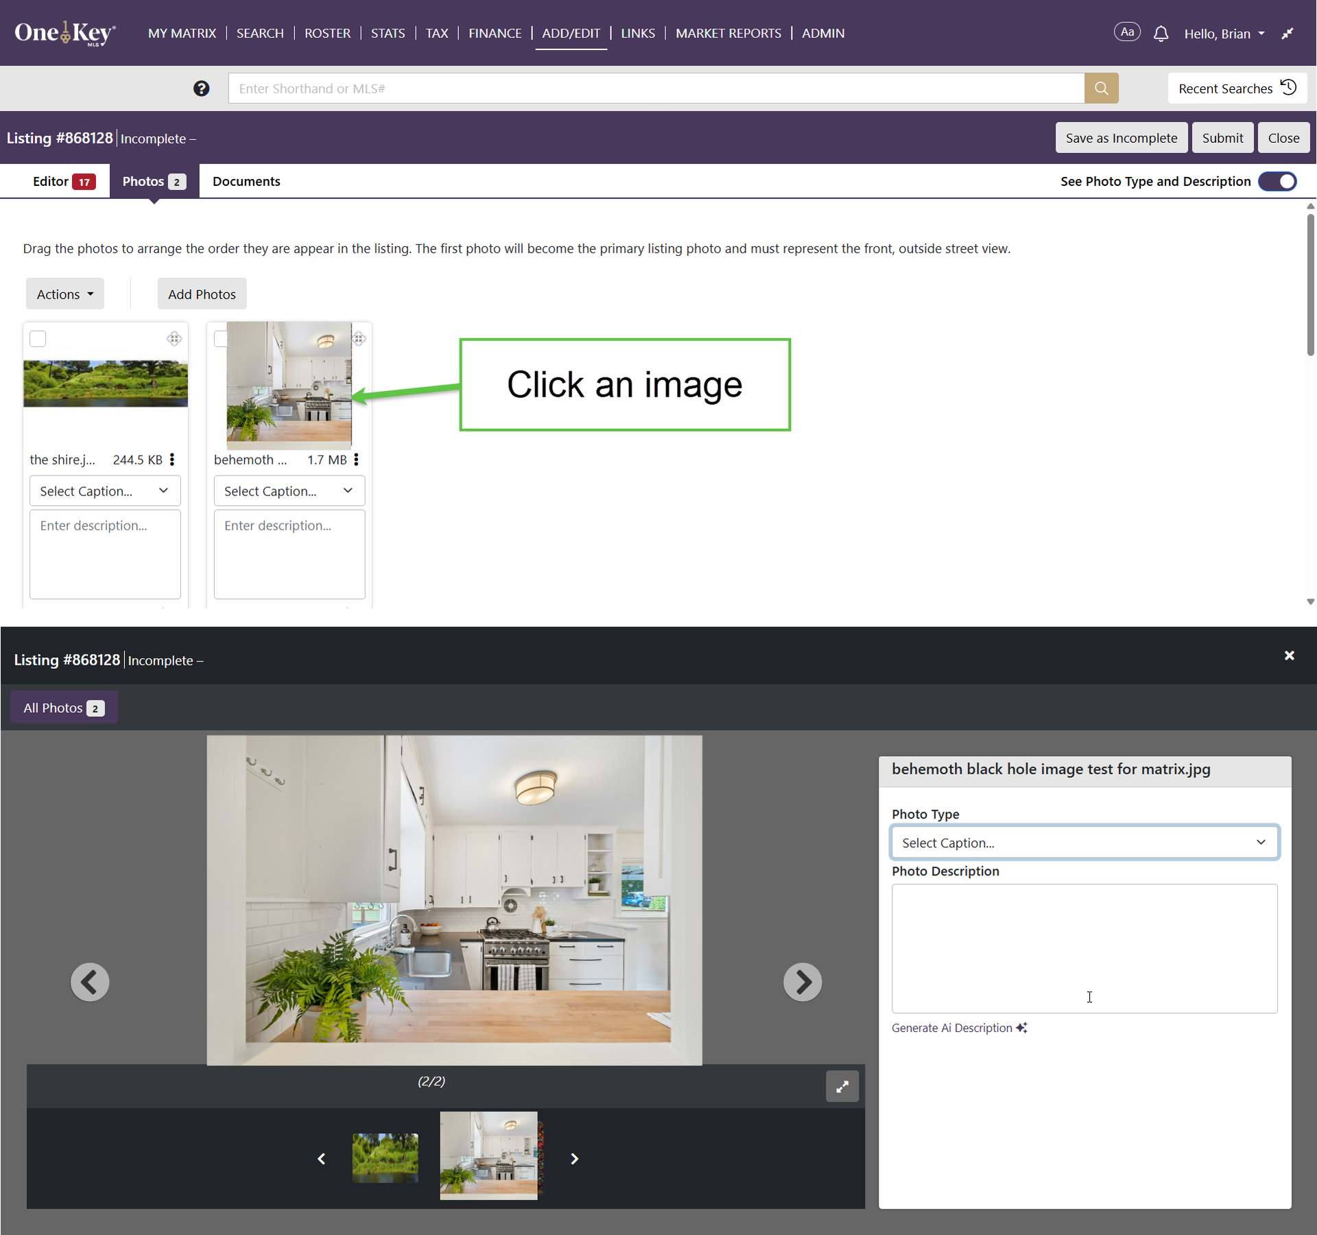Open the Actions dropdown

tap(65, 294)
